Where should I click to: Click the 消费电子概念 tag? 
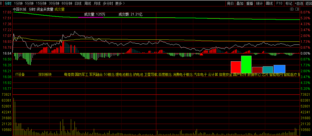(183, 75)
